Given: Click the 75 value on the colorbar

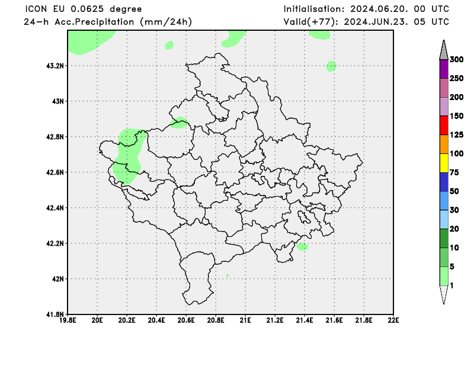Looking at the screenshot, I should pyautogui.click(x=454, y=172).
